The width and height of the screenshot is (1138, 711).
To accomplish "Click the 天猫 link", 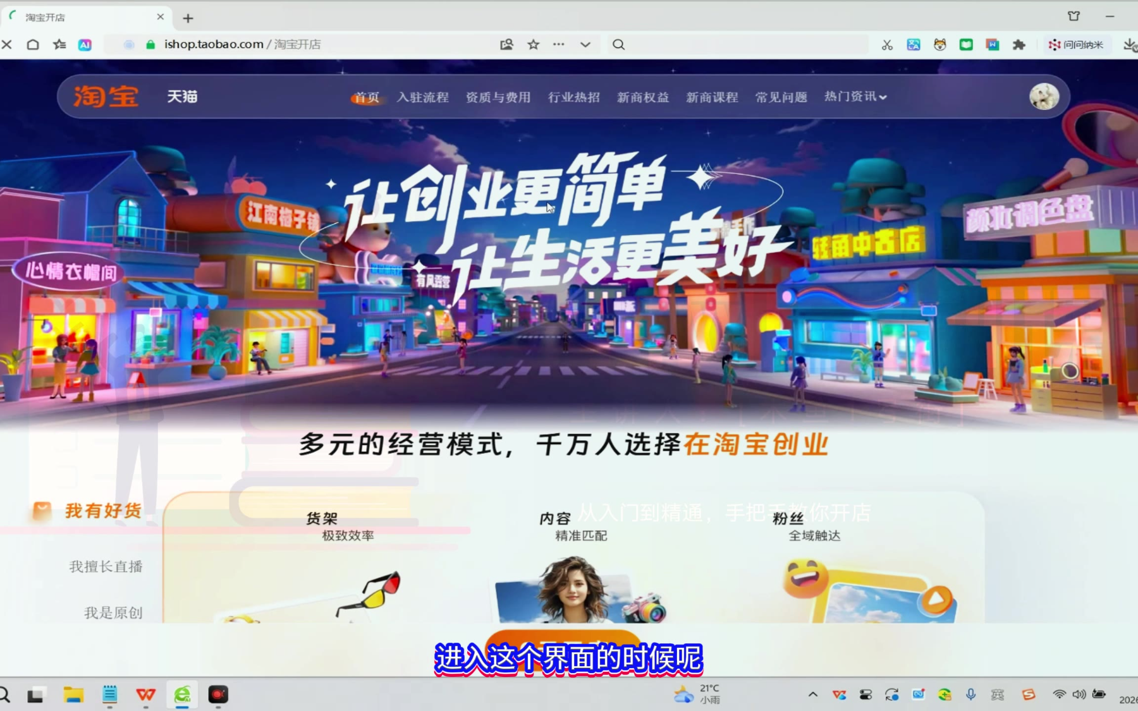I will (x=182, y=97).
